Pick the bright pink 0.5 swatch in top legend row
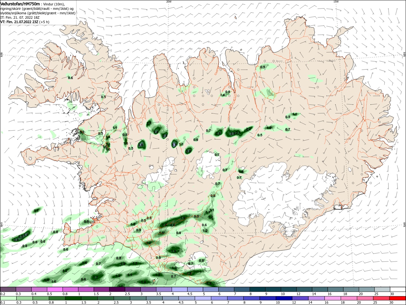 pyautogui.click(x=55, y=289)
